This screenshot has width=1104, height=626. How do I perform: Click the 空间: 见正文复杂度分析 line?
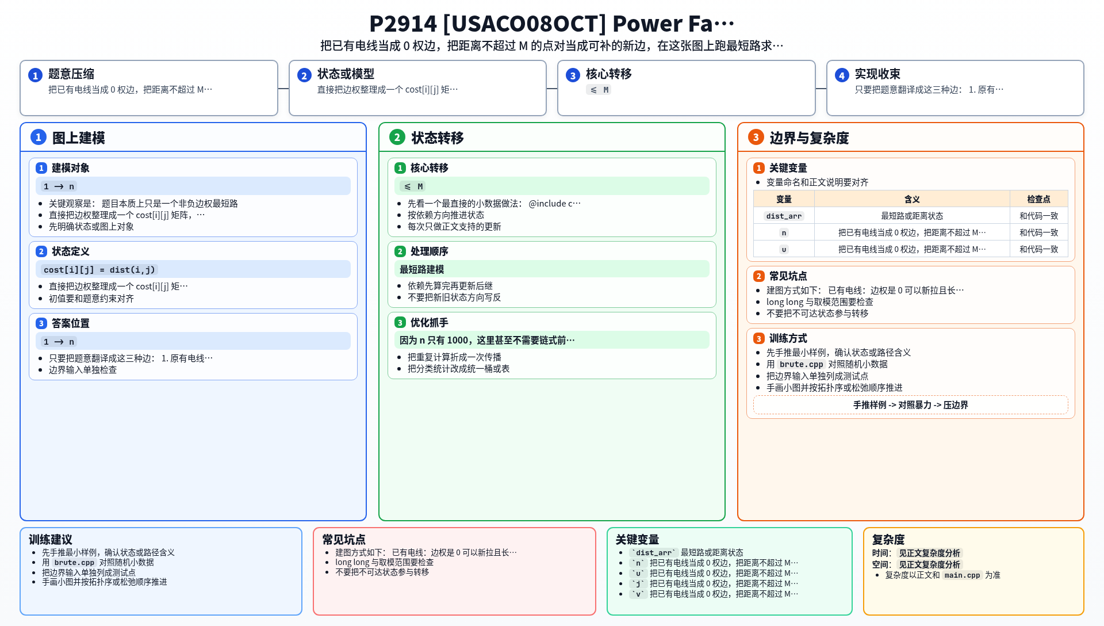click(917, 565)
